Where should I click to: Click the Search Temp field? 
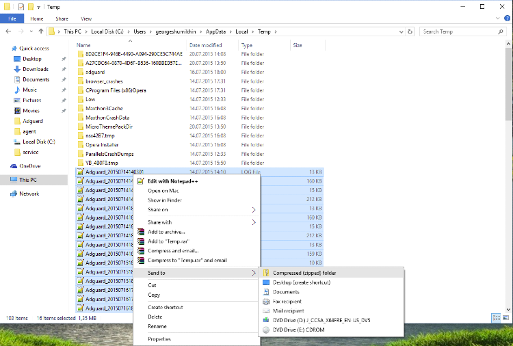462,31
